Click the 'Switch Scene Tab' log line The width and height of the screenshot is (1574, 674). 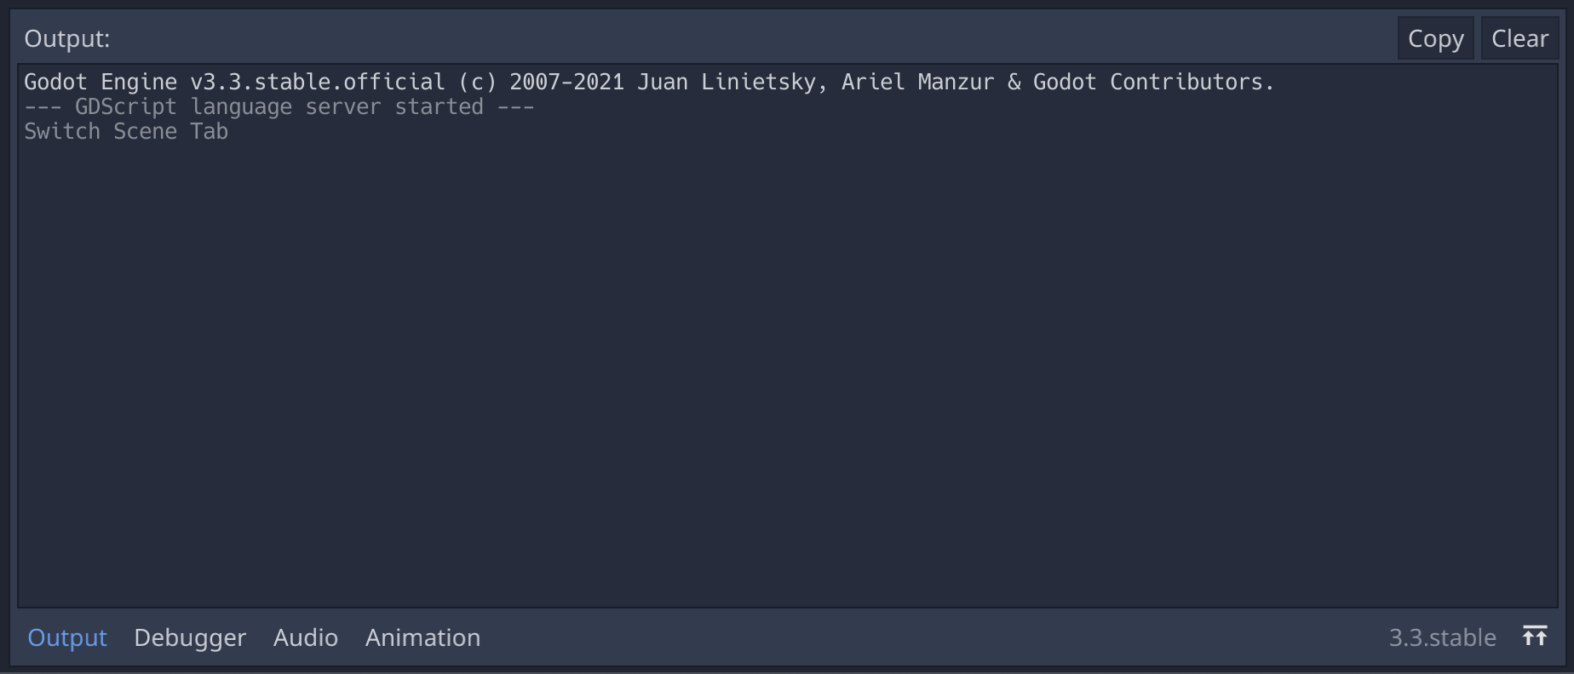126,132
